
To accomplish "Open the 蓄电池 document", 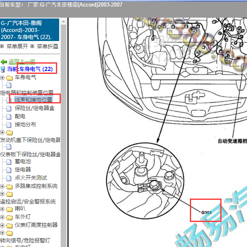I will click(x=23, y=161).
